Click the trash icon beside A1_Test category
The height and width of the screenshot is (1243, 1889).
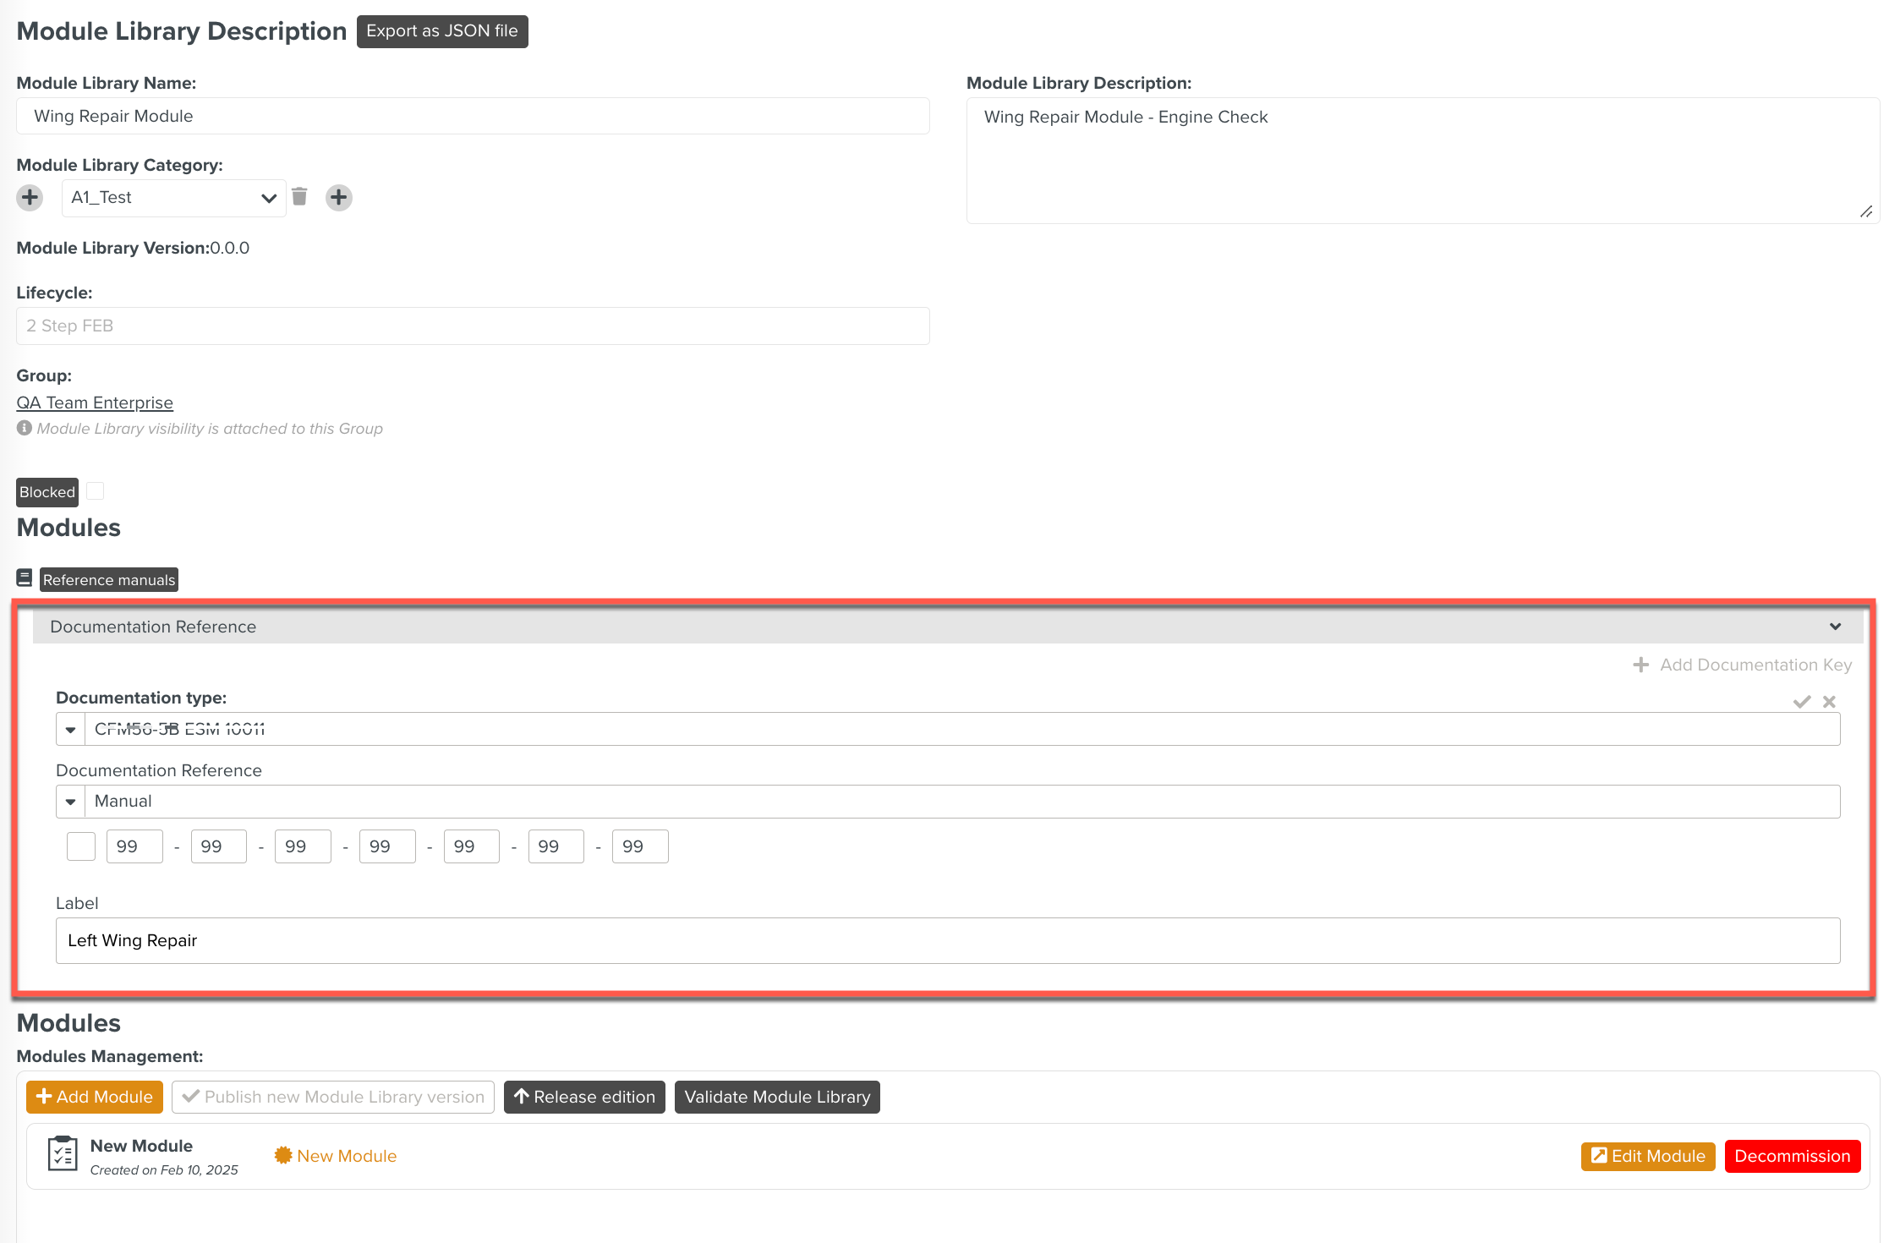pos(299,197)
